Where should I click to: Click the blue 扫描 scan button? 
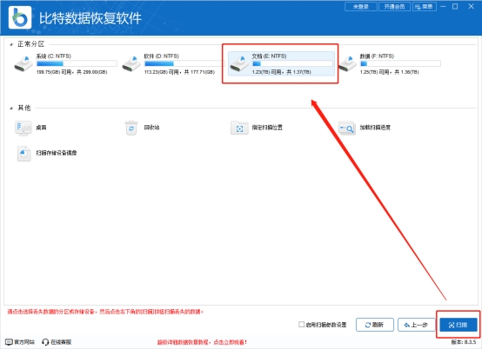click(x=459, y=325)
